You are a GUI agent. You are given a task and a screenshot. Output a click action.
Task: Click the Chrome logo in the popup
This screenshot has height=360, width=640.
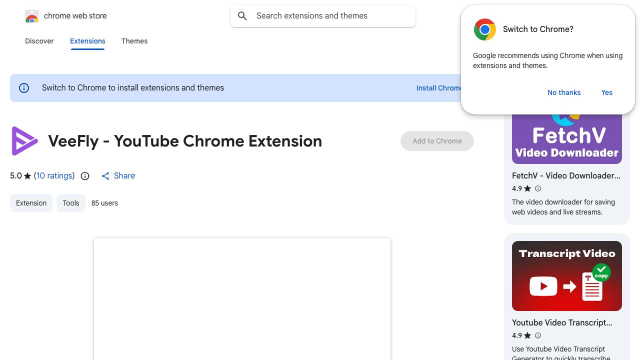(485, 29)
